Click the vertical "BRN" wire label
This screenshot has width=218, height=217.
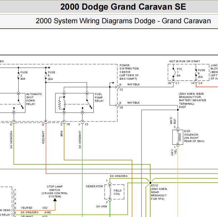coord(62,133)
